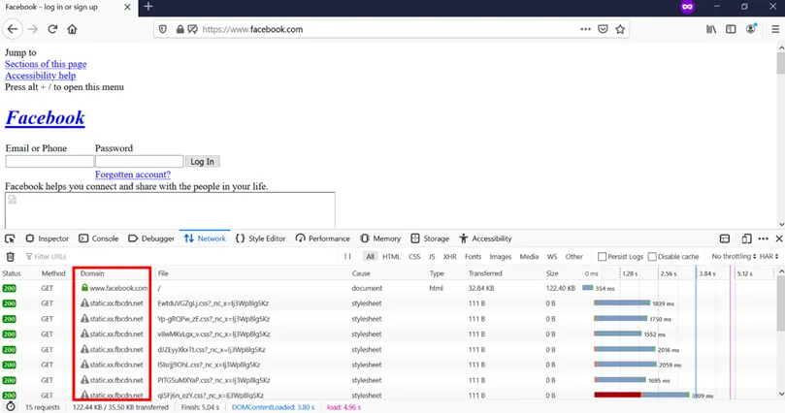Enable Persist Logs checkbox
785x413 pixels.
tap(602, 257)
